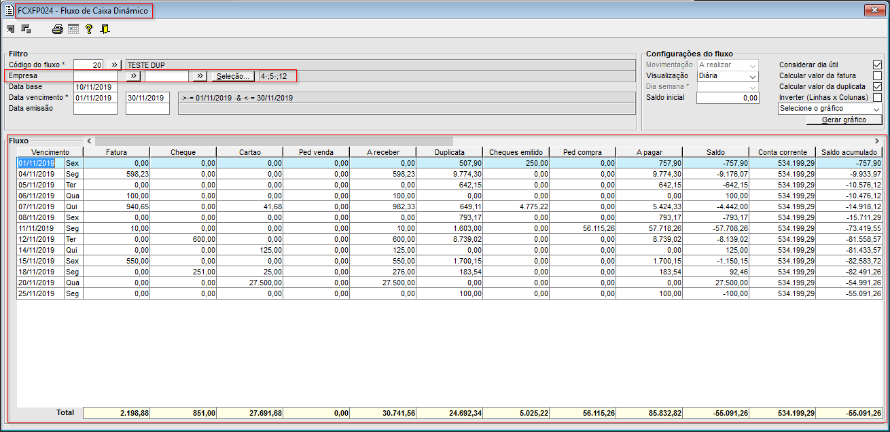Click the Fluxo grid horizontal scrollbar
Image resolution: width=890 pixels, height=432 pixels.
pos(484,141)
